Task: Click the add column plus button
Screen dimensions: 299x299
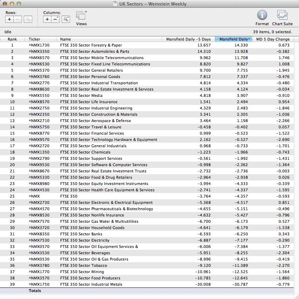Action: pos(47,19)
